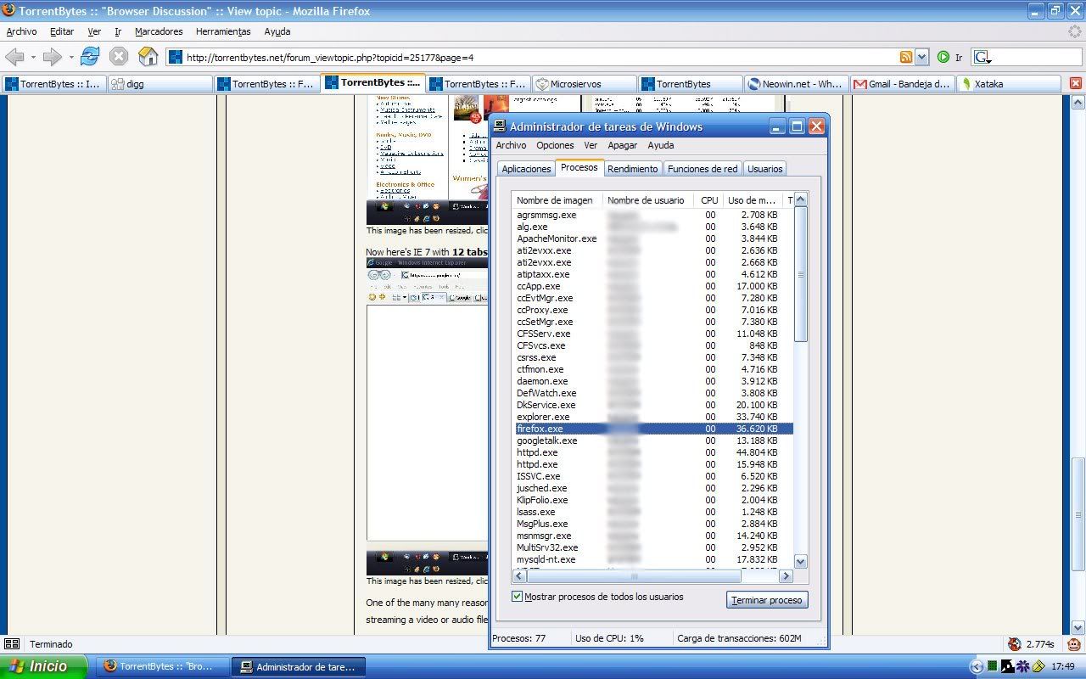Select the firefox.exe process row
1086x679 pixels.
click(653, 429)
